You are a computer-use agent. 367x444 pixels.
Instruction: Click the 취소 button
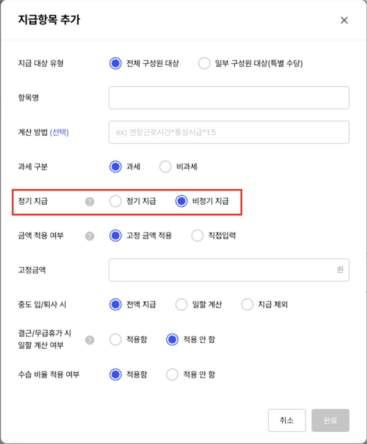coord(287,421)
